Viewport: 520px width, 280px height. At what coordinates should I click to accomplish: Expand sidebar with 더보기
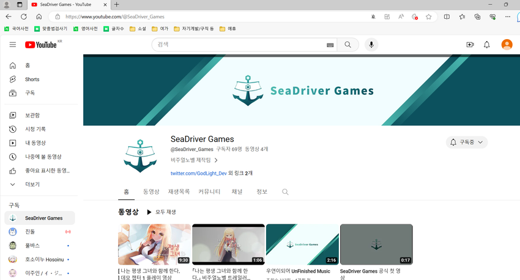(41, 184)
